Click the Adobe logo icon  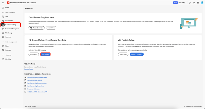(x=8, y=3)
